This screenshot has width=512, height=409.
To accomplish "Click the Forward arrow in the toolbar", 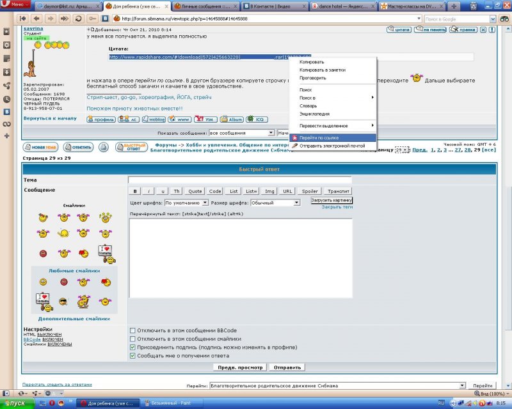I will (51, 19).
